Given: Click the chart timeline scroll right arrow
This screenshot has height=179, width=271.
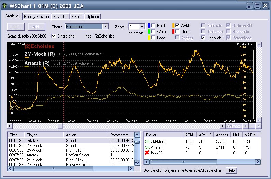Looking at the screenshot, I should [223, 126].
